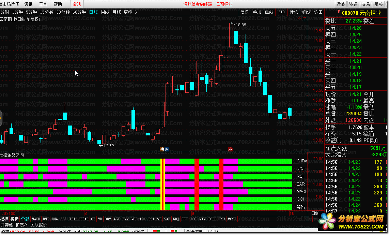Switch indicator to BRAR
Viewport: 390px width, 235px height.
point(84,219)
